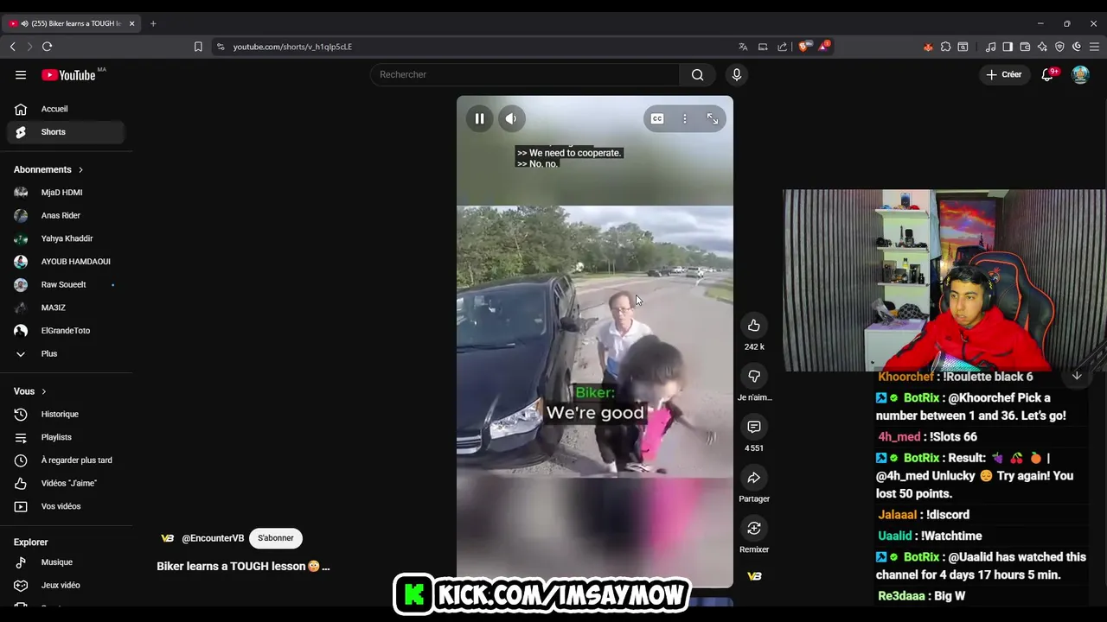
Task: Focus the Rechercher search field
Action: 524,74
